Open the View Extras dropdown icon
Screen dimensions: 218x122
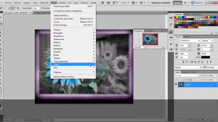(115, 3)
